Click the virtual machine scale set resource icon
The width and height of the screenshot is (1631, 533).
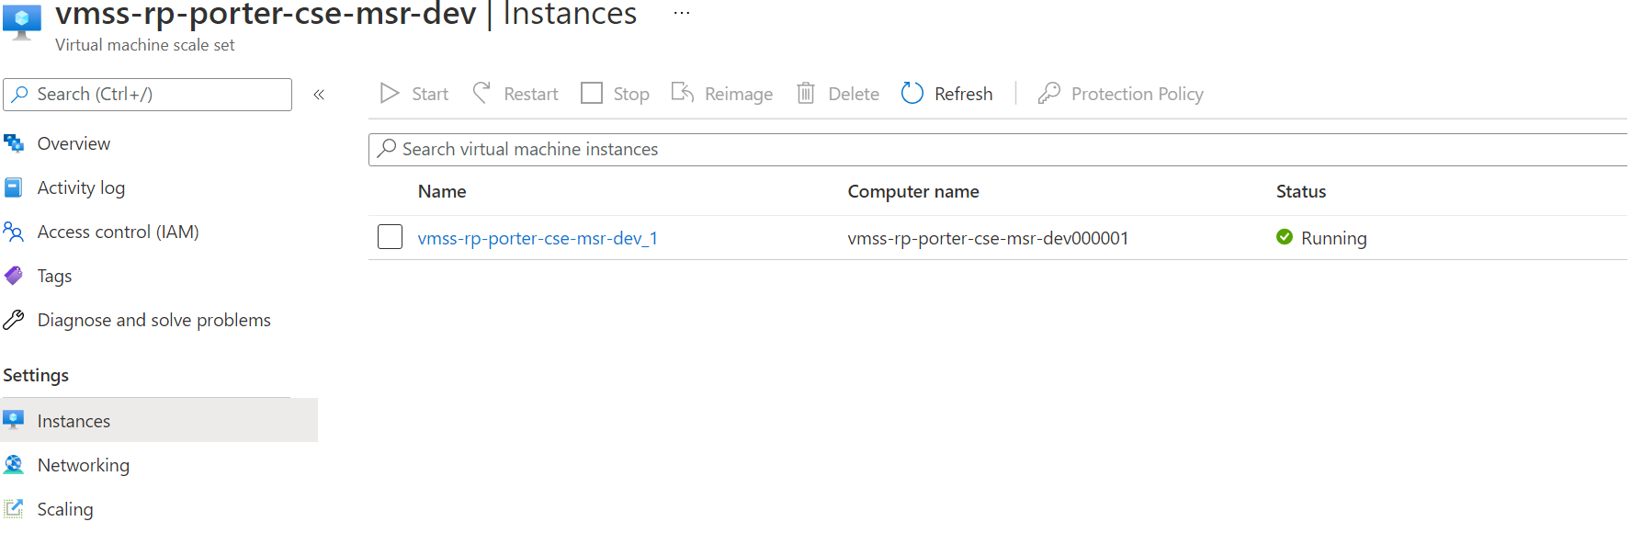(22, 21)
